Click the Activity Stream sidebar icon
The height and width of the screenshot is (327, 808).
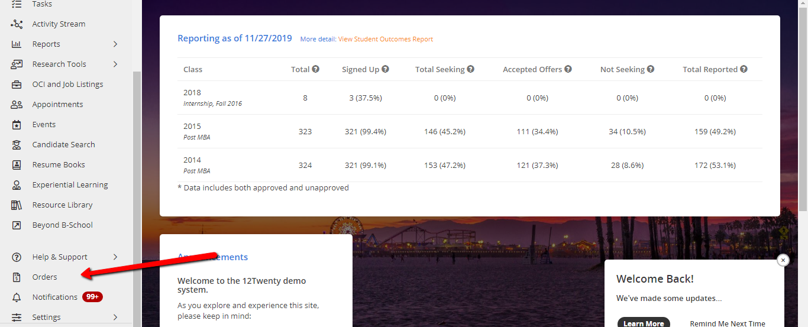pos(17,24)
